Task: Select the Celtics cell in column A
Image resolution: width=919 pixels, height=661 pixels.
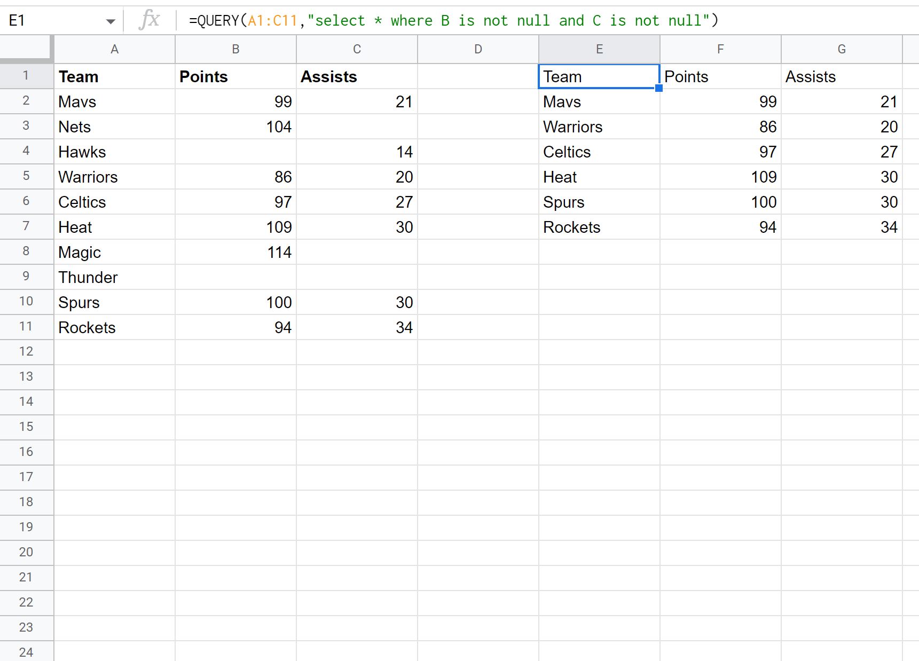Action: tap(114, 202)
